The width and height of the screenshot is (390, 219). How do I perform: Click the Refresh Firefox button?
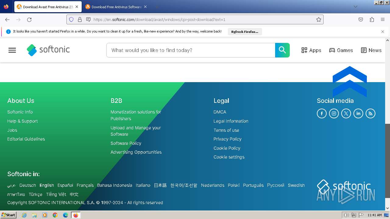pyautogui.click(x=245, y=32)
